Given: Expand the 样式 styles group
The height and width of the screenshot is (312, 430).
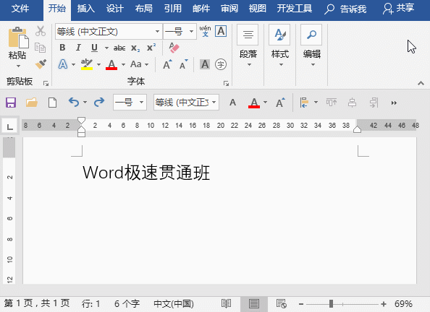Looking at the screenshot, I should point(280,46).
